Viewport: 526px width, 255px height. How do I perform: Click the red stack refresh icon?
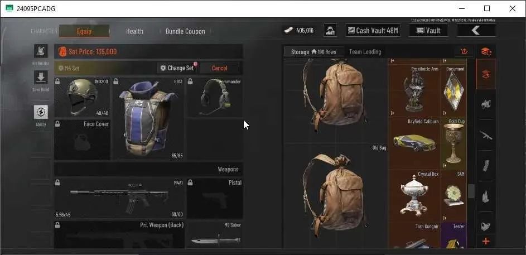486,52
